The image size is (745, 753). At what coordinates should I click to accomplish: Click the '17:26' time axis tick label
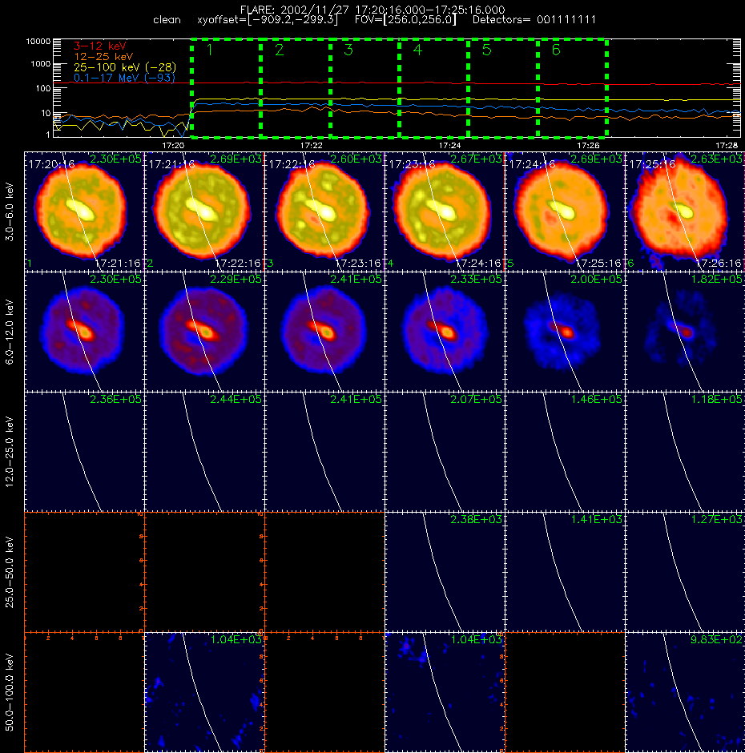click(588, 145)
